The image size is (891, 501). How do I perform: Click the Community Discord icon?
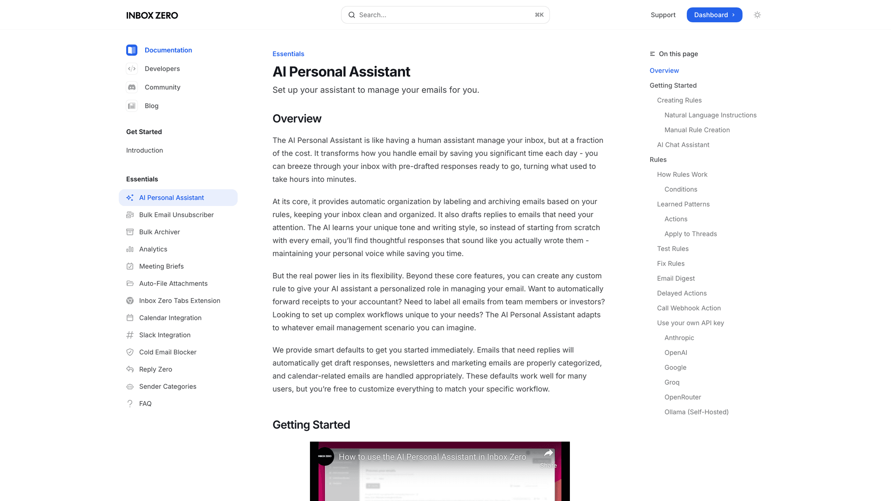pyautogui.click(x=132, y=87)
